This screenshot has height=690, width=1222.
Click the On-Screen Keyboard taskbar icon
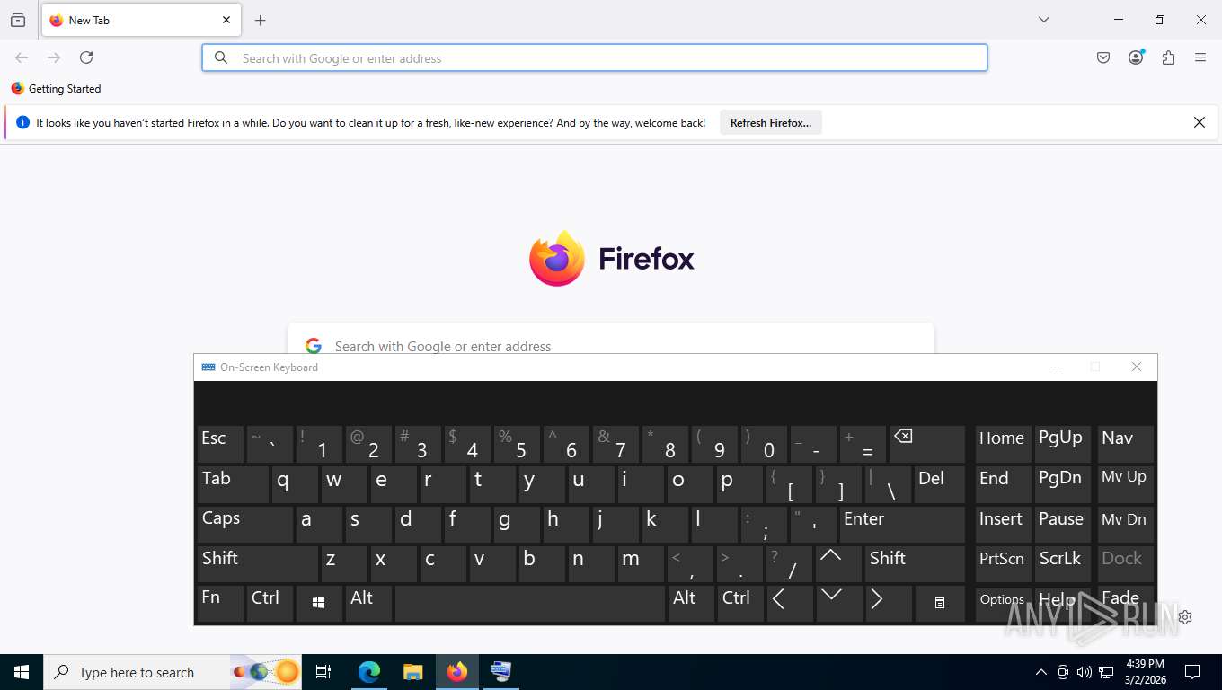[500, 672]
